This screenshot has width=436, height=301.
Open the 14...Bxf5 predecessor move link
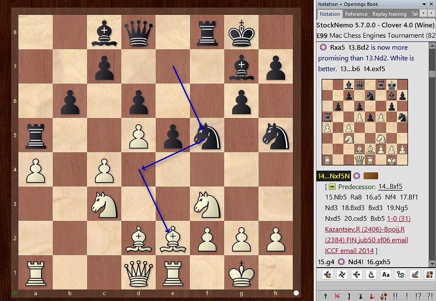pos(391,187)
